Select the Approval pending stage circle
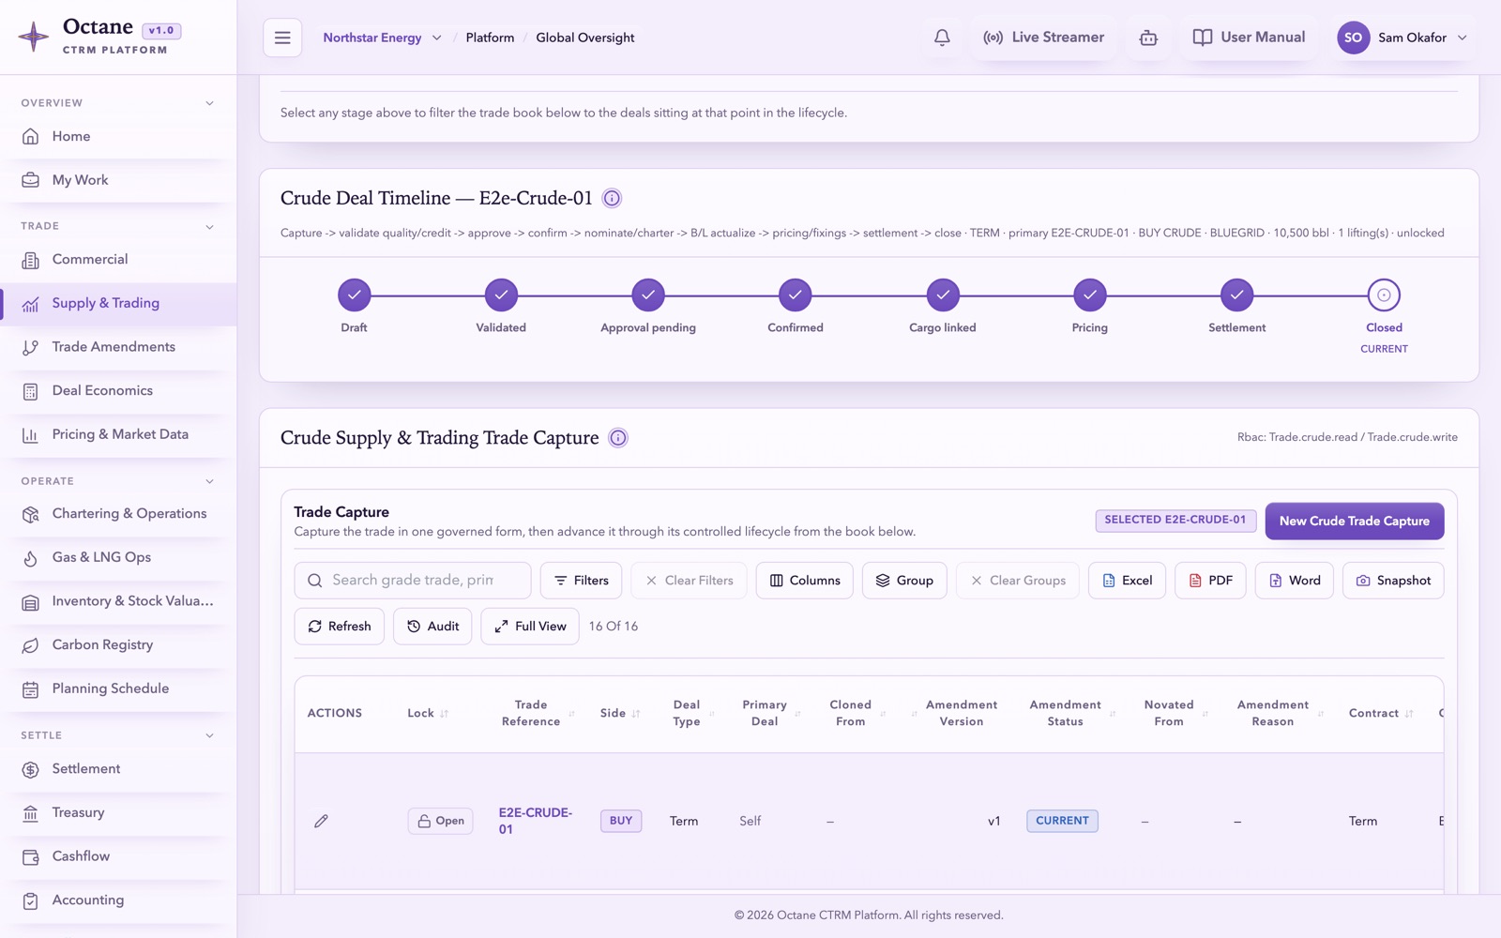 (648, 295)
